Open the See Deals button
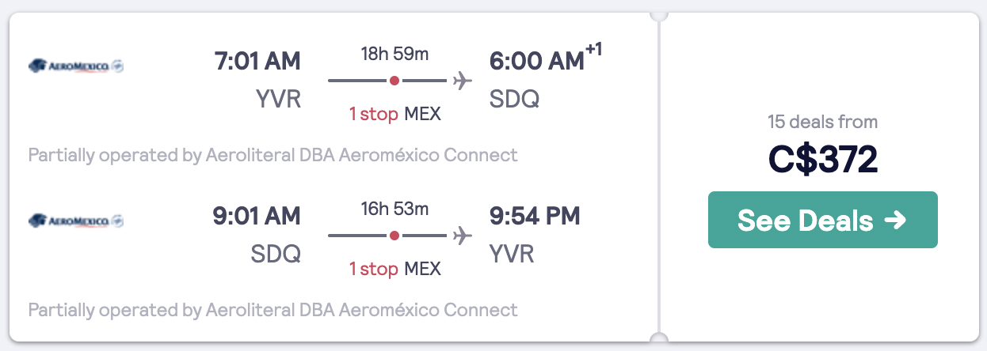987x351 pixels. point(822,220)
